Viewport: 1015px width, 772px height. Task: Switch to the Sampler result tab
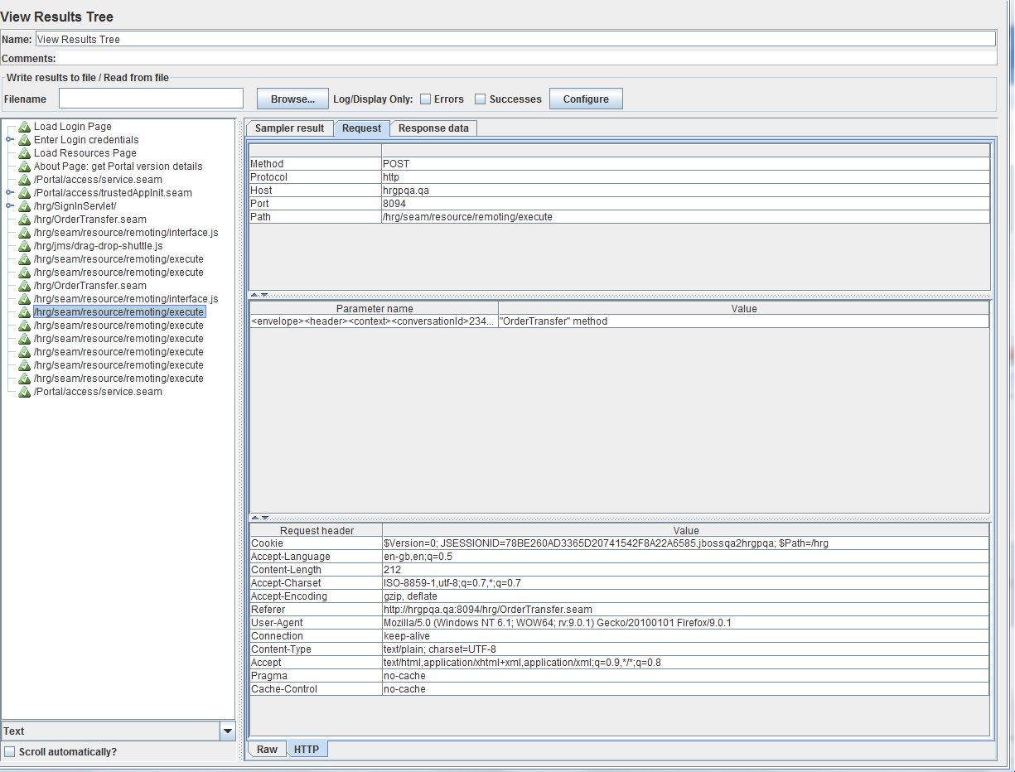[289, 128]
